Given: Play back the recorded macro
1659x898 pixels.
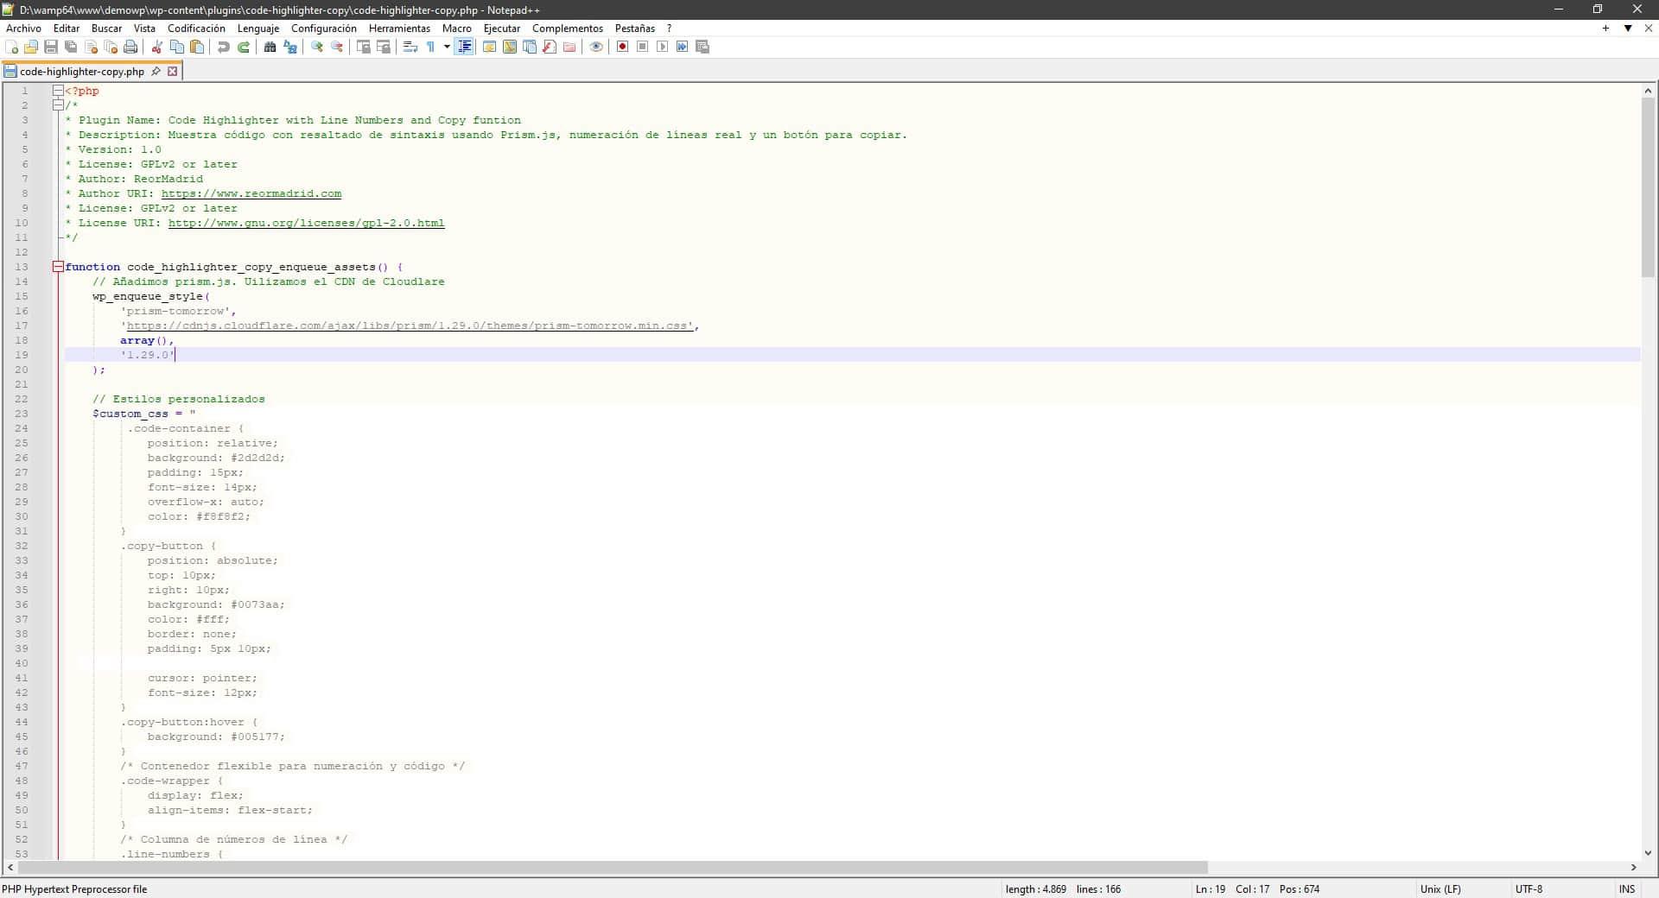Looking at the screenshot, I should [662, 47].
